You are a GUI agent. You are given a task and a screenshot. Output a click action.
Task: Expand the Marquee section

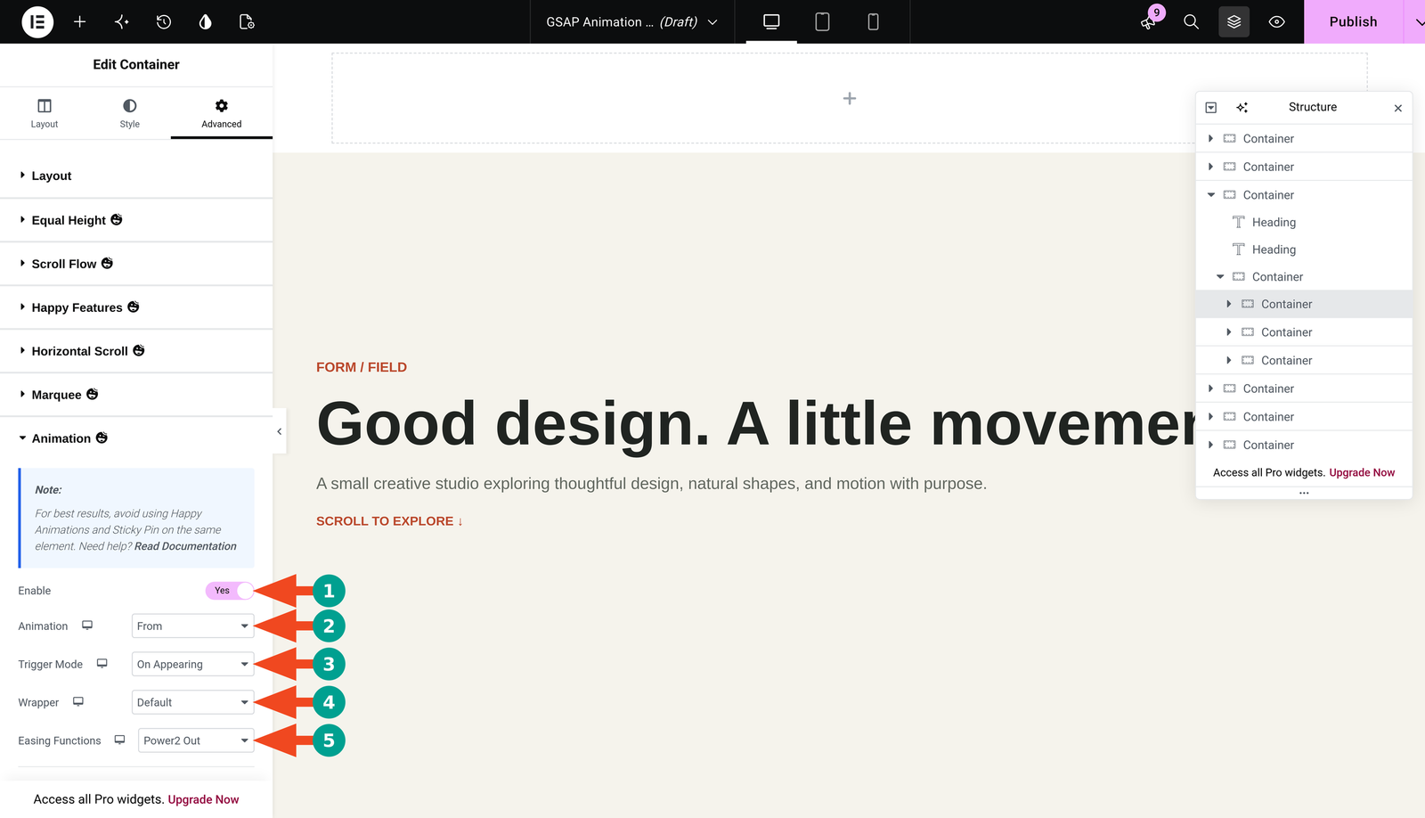click(x=136, y=395)
